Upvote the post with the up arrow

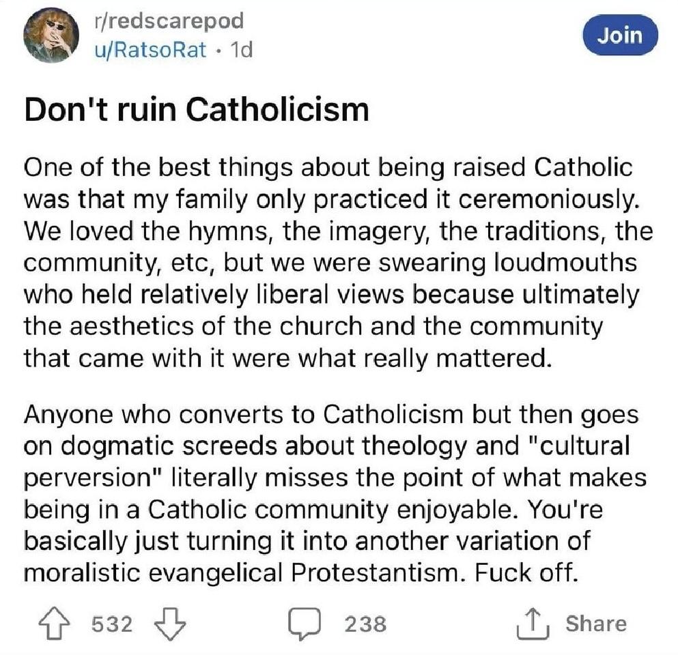coord(57,623)
